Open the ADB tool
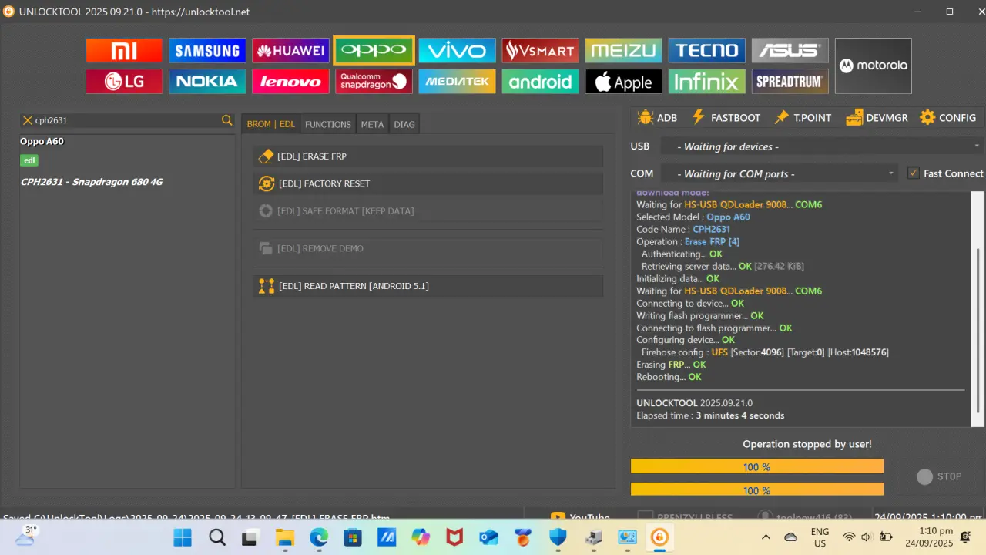This screenshot has height=555, width=986. (x=657, y=118)
